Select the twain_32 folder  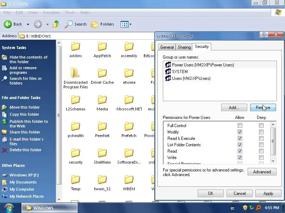click(x=102, y=183)
